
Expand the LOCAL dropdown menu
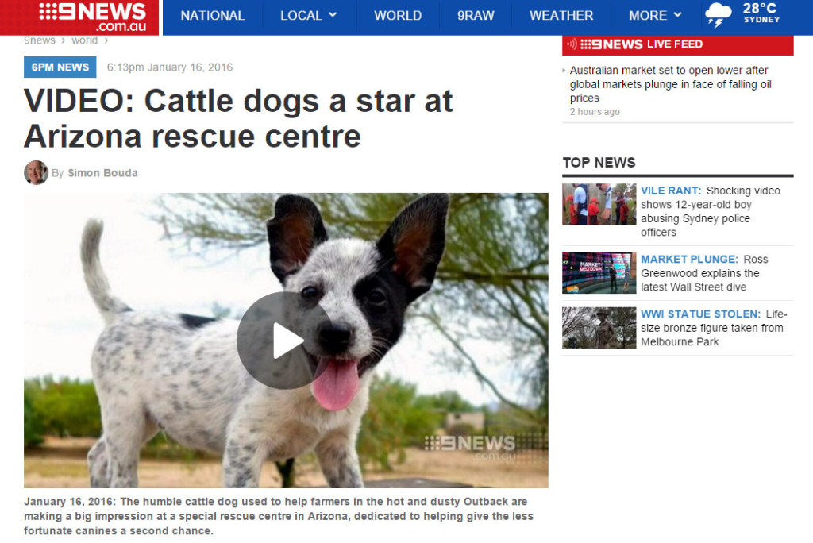[x=309, y=16]
